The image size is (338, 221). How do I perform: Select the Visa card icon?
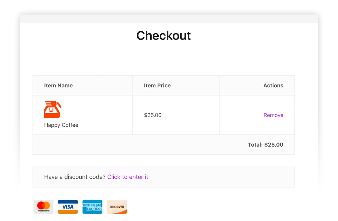point(68,207)
